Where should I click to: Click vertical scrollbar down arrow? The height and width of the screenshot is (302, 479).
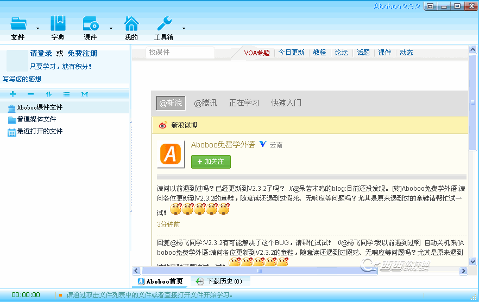click(x=472, y=261)
